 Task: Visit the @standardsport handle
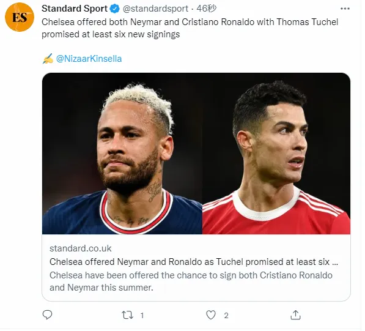155,9
